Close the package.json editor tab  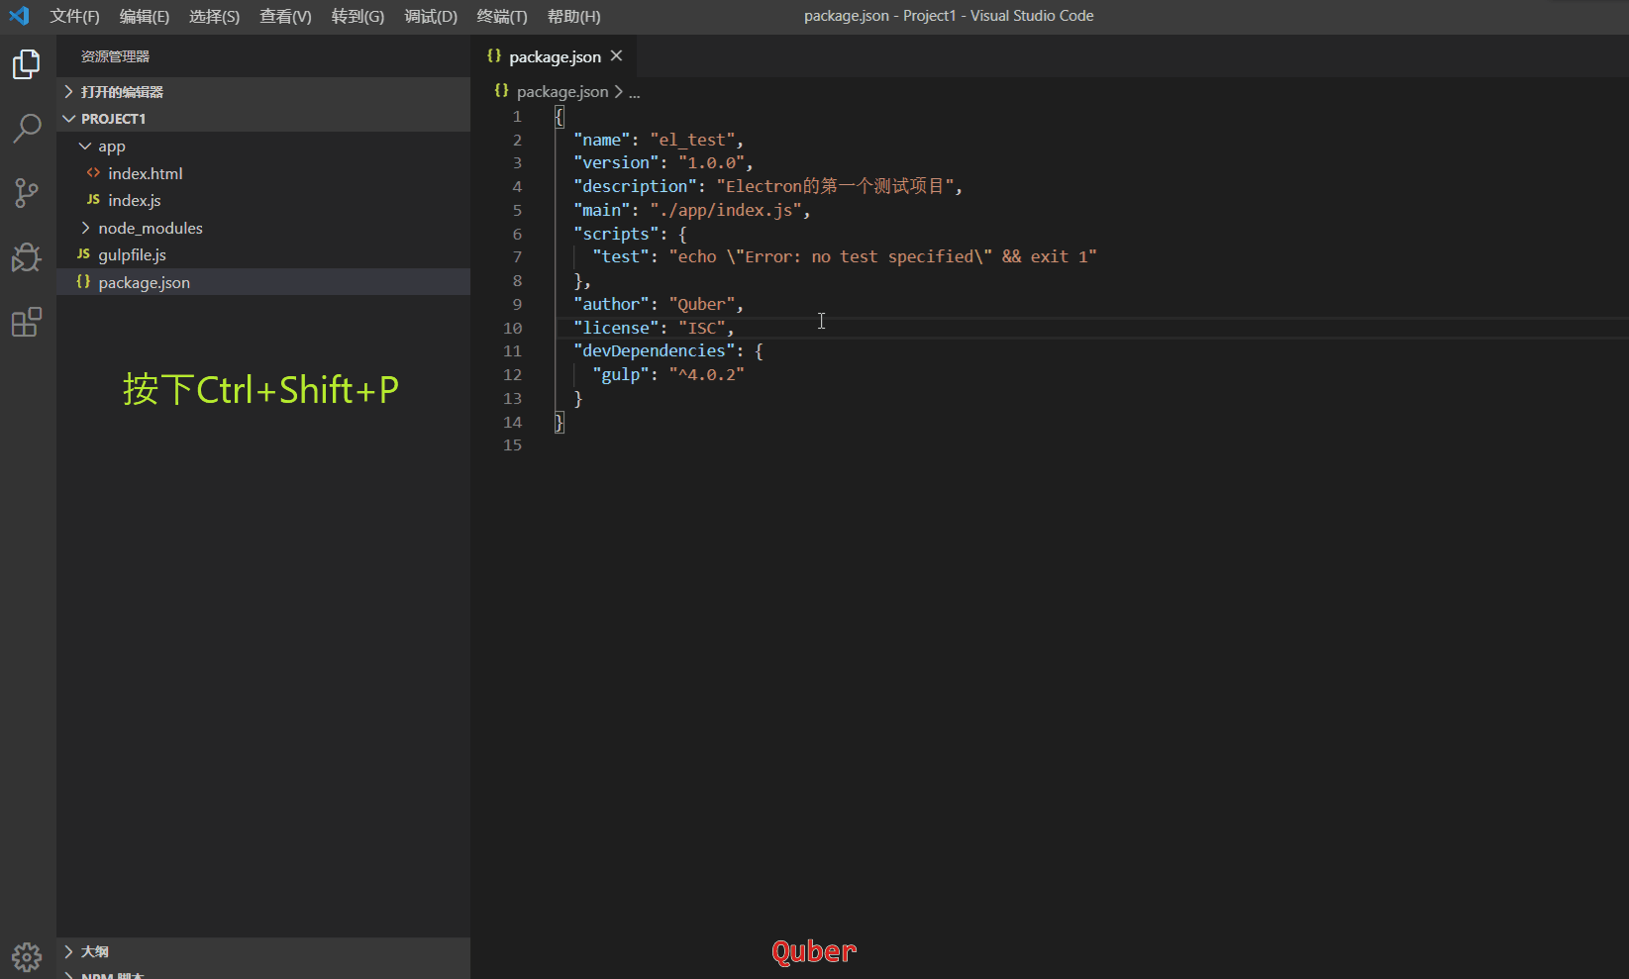pyautogui.click(x=616, y=56)
